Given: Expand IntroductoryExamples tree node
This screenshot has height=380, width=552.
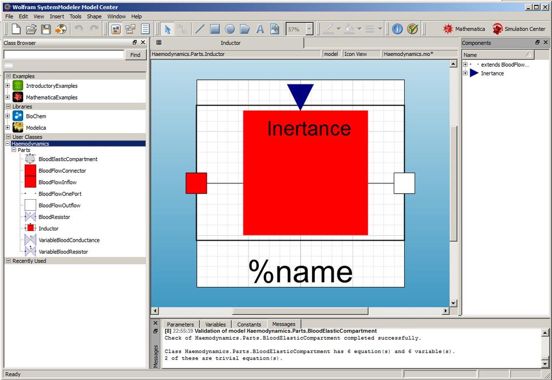Looking at the screenshot, I should click(8, 86).
